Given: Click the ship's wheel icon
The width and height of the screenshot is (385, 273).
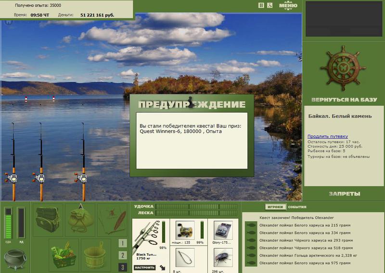Looking at the screenshot, I should click(343, 67).
